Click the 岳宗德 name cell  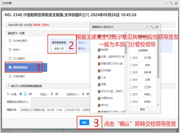147,72
